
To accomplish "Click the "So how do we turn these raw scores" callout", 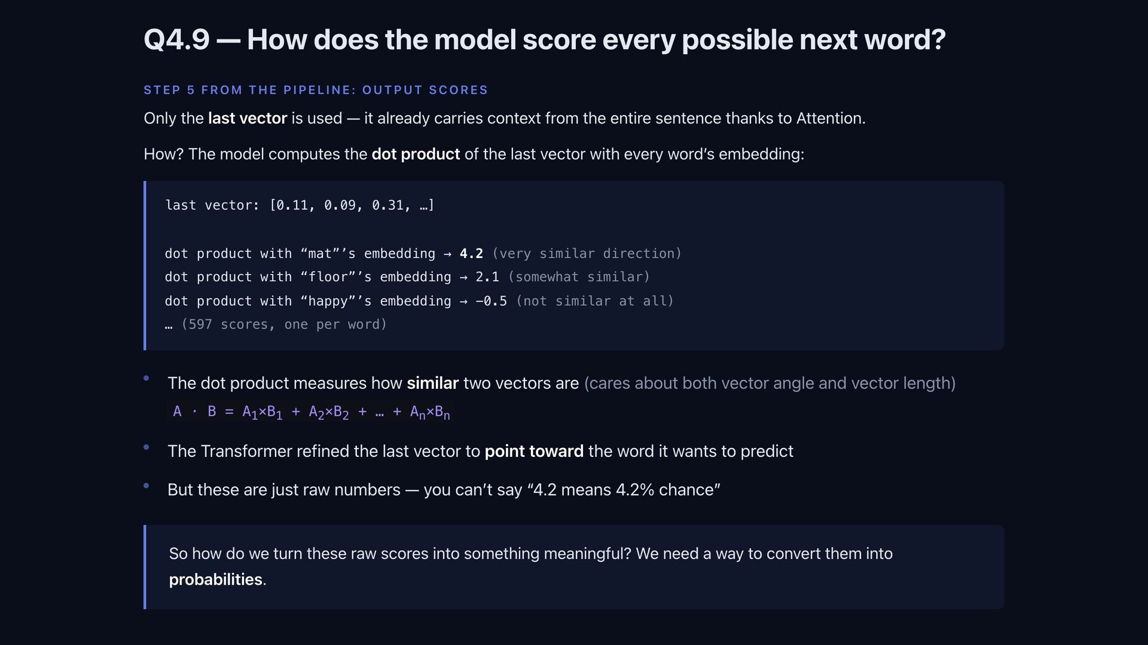I will [530, 554].
